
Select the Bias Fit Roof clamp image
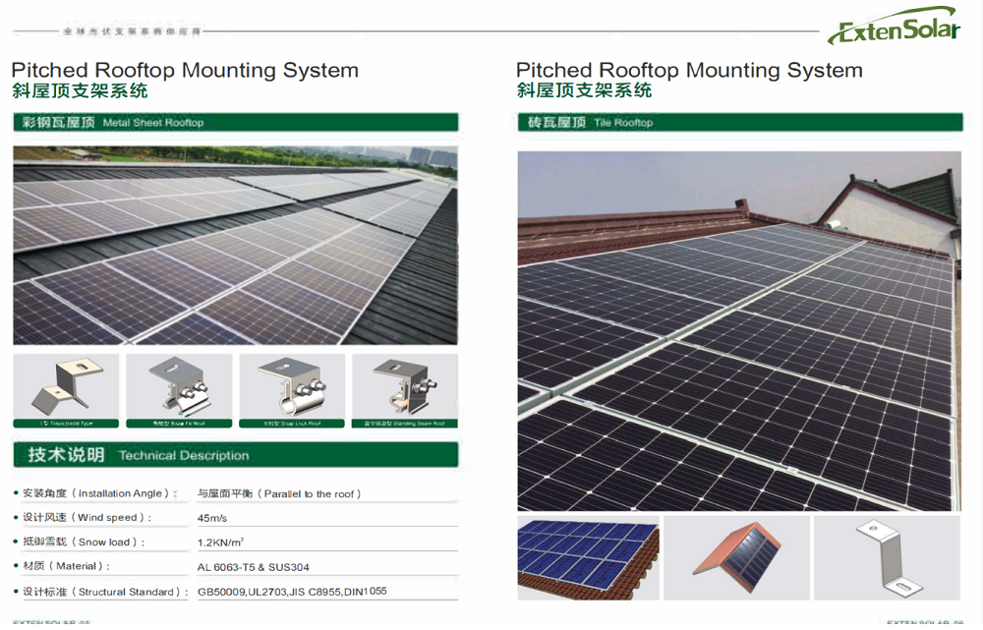point(180,390)
